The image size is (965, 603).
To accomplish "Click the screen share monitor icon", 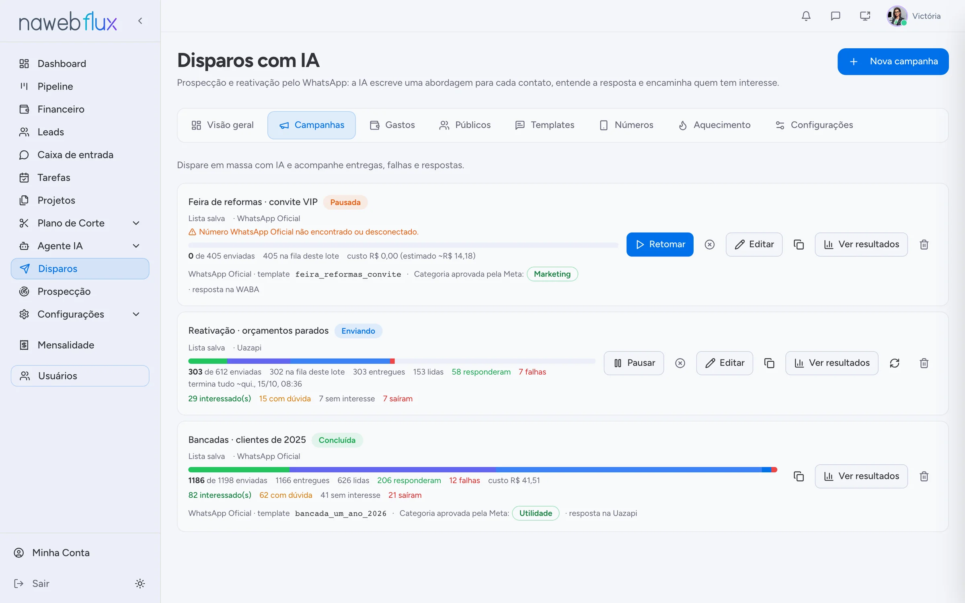I will tap(865, 16).
